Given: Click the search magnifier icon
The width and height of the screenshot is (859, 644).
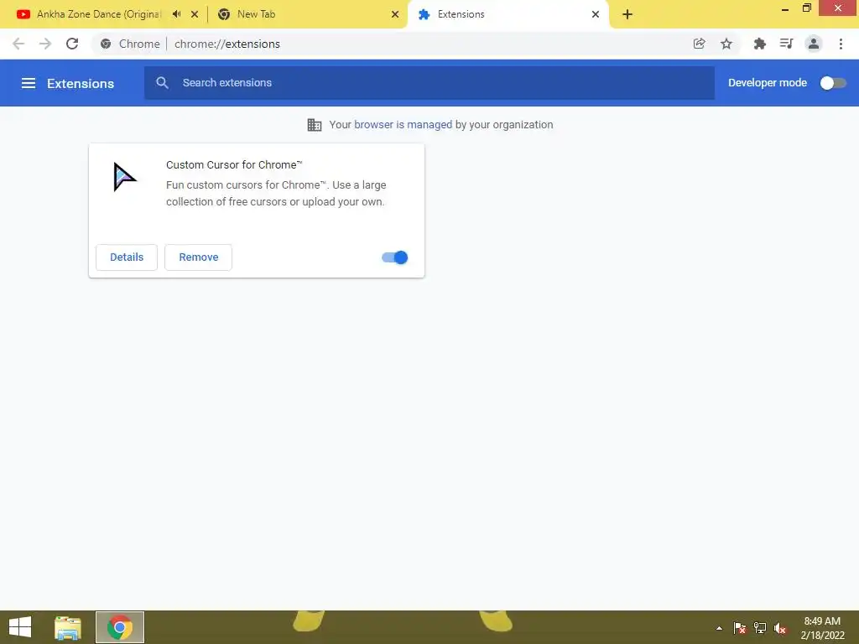Looking at the screenshot, I should pyautogui.click(x=162, y=83).
